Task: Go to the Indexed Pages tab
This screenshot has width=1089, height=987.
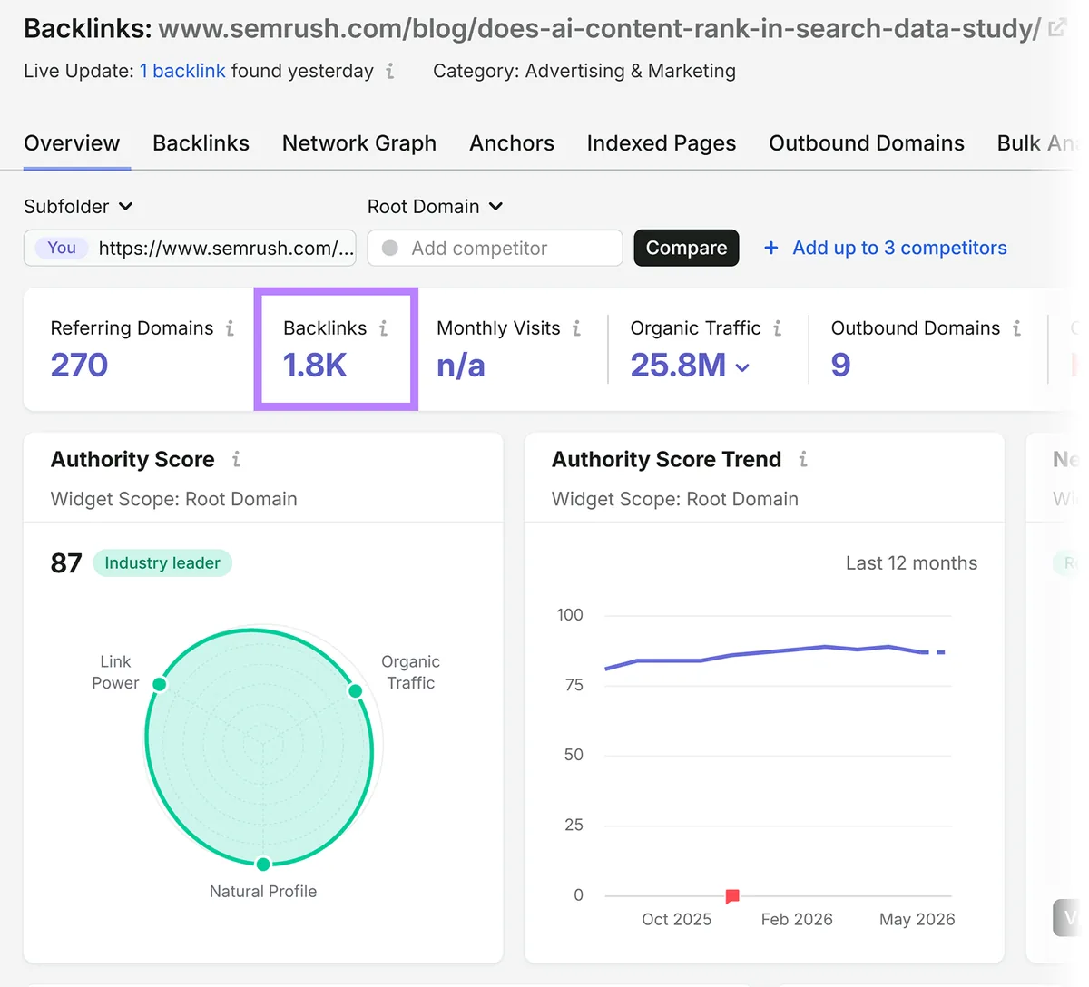Action: click(x=662, y=143)
